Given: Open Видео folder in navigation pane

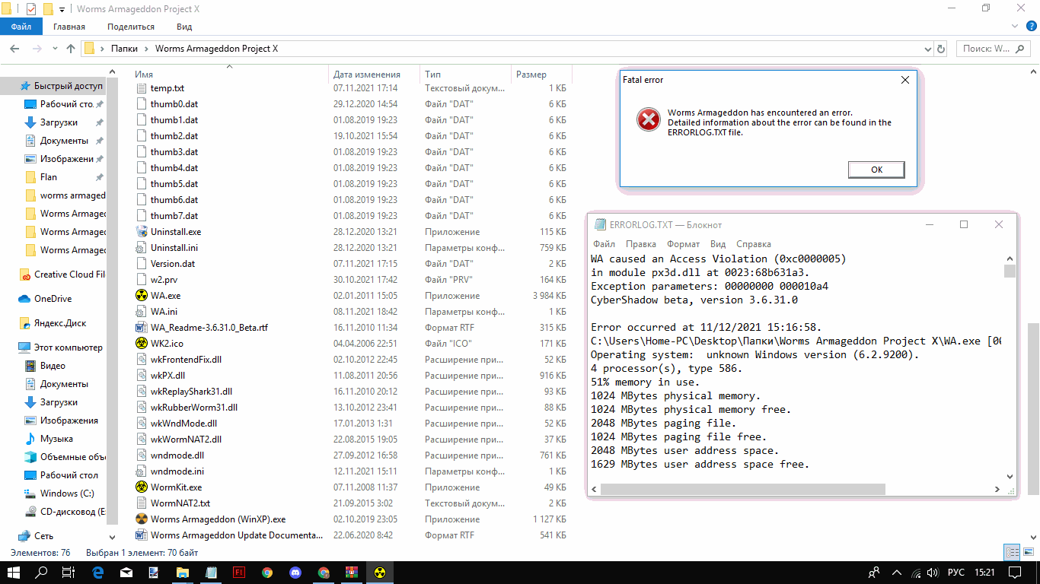Looking at the screenshot, I should (46, 366).
